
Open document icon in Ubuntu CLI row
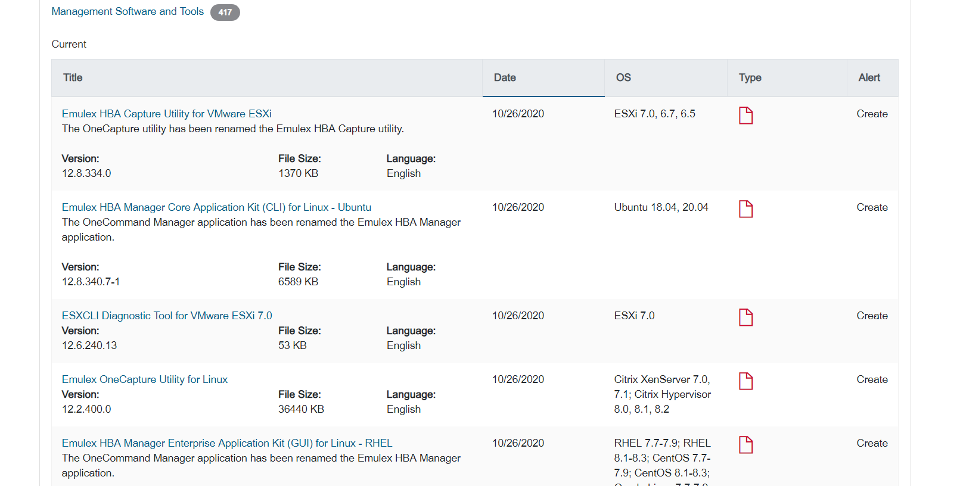[x=745, y=209]
